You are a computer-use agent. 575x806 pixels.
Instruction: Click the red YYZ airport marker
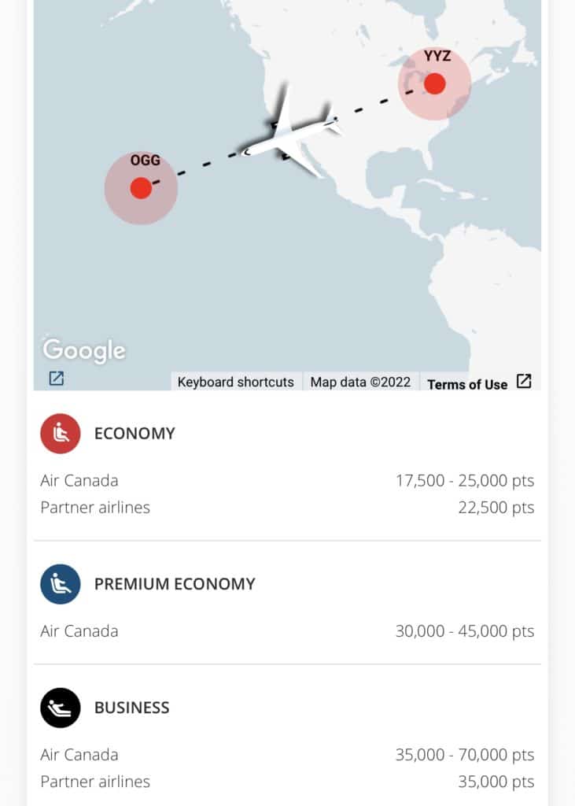pyautogui.click(x=434, y=83)
